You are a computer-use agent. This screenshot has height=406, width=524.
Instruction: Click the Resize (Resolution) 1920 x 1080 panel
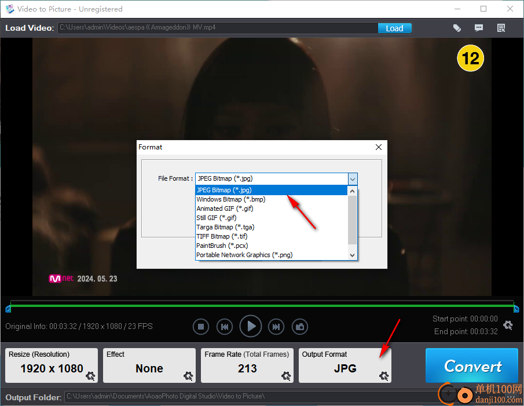point(52,365)
